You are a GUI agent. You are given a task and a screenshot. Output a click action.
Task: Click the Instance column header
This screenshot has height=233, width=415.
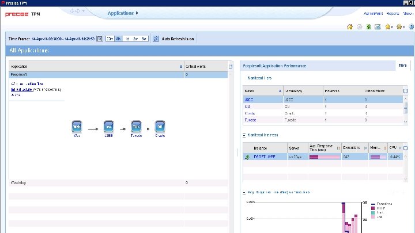point(265,148)
